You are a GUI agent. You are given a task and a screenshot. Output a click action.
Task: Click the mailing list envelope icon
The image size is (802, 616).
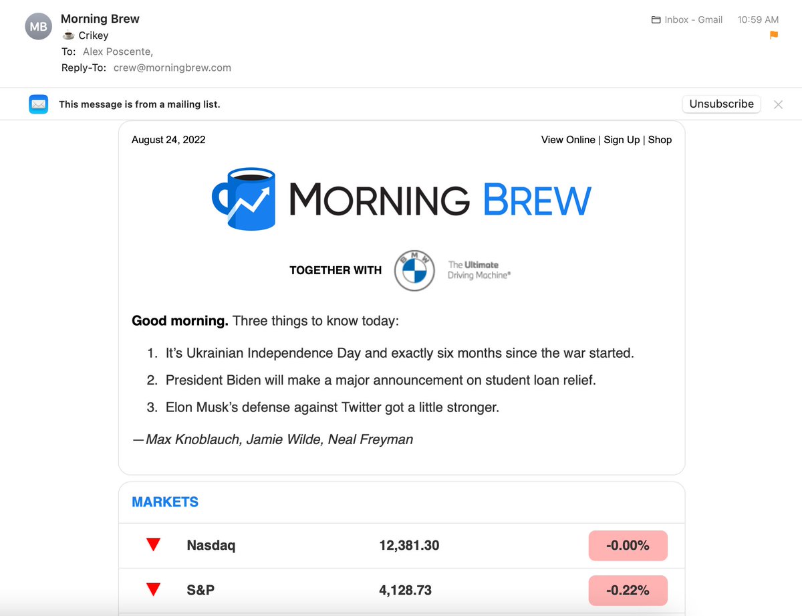pyautogui.click(x=38, y=104)
